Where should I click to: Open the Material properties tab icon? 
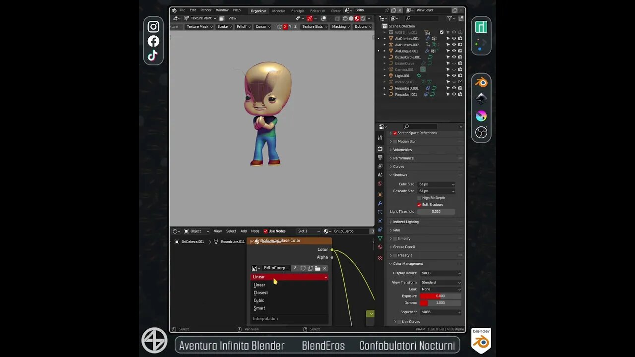coord(380,247)
